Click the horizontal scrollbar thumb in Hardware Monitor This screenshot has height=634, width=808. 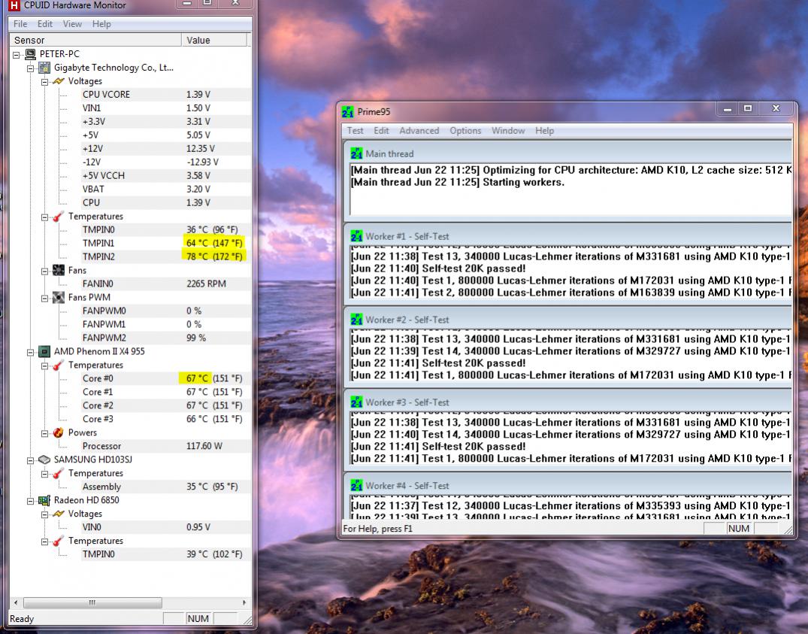92,602
